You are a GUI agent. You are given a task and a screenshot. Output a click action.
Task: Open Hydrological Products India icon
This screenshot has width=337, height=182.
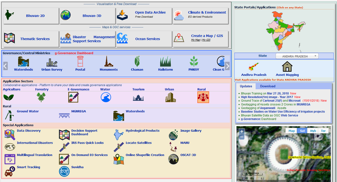tap(119, 135)
